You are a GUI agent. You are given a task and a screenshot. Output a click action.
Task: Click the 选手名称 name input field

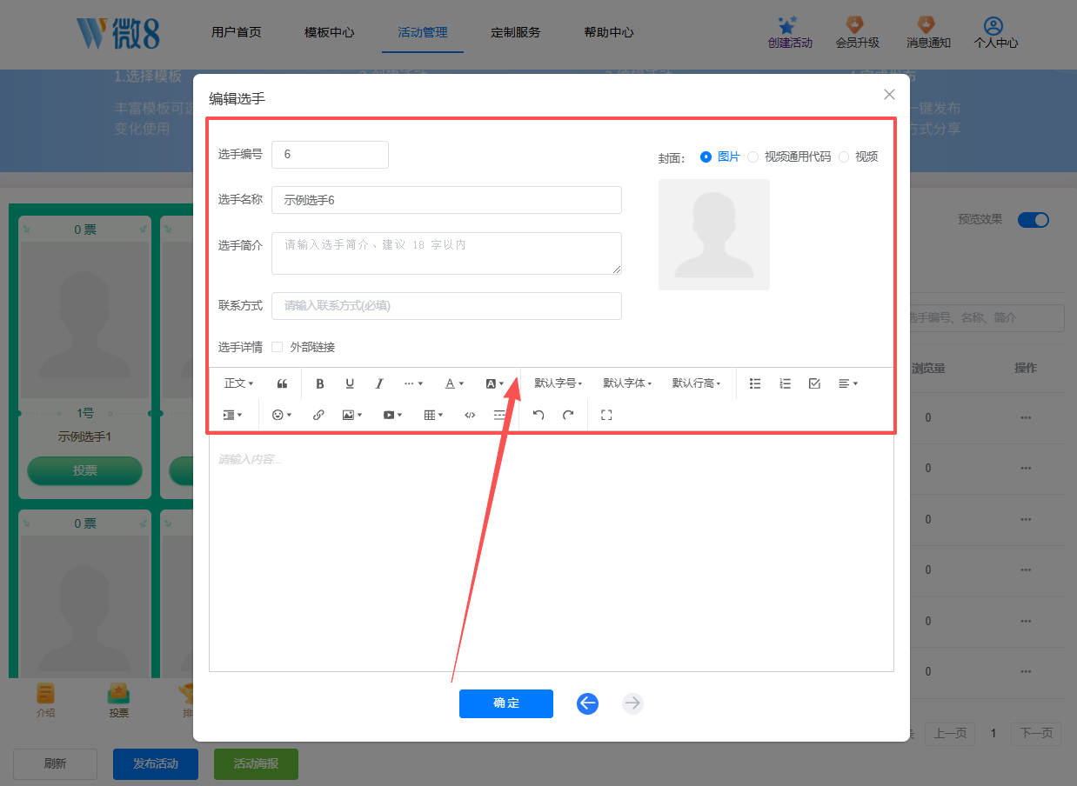tap(446, 200)
